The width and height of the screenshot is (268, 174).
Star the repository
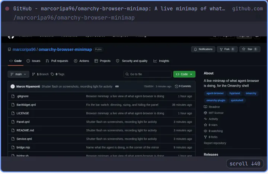point(250,49)
